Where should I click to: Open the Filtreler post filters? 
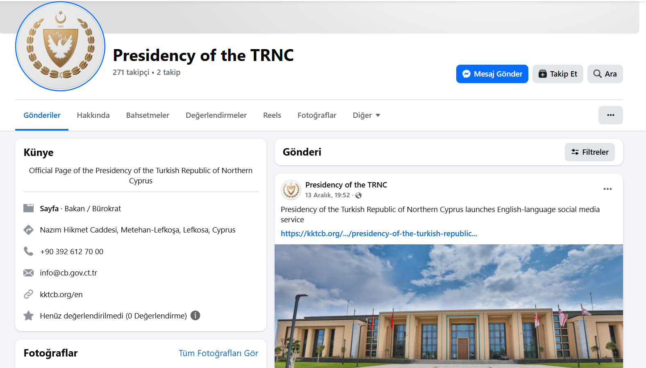589,152
